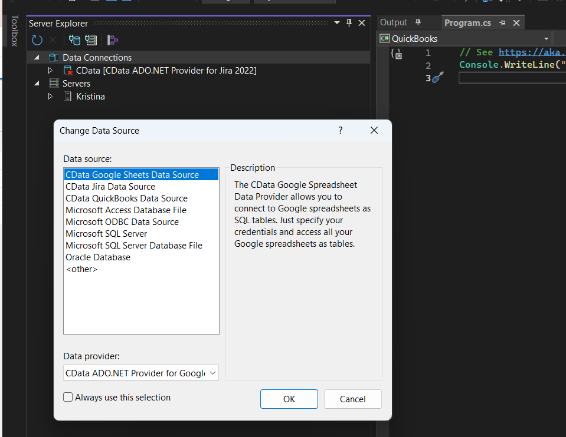Screen dimensions: 566x437
Task: Click the Connect to Server icon
Action: [x=91, y=40]
